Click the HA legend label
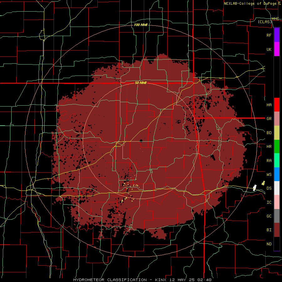The image size is (282, 282). tap(269, 105)
